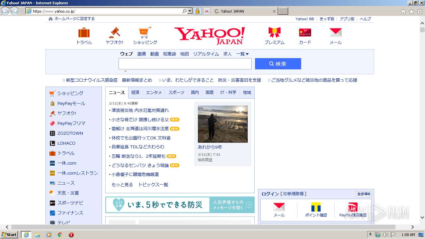This screenshot has height=239, width=425.
Task: Open LOHACO in the left sidebar
Action: point(66,143)
